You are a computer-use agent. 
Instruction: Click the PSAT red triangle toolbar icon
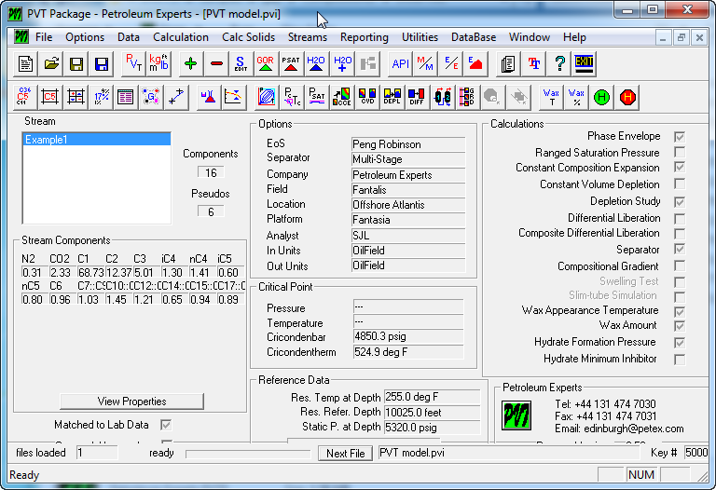(x=291, y=64)
